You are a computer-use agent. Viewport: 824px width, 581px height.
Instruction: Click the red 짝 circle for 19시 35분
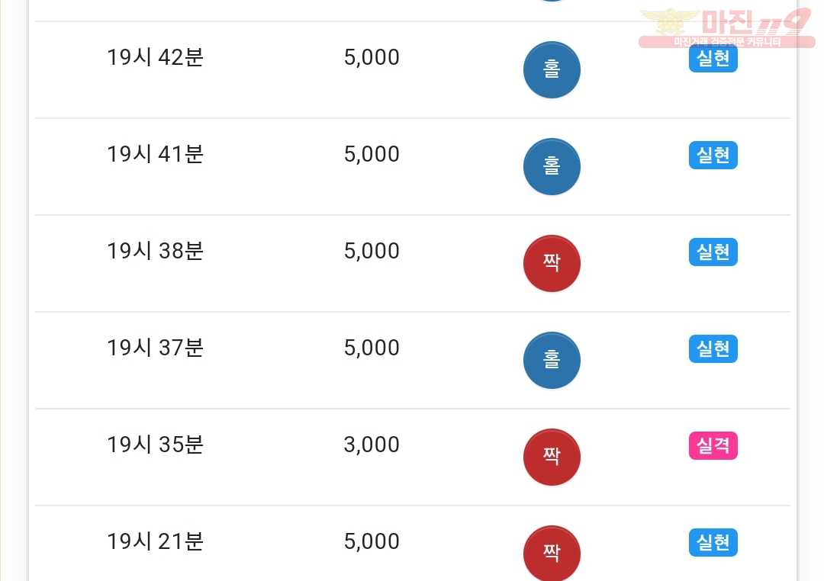click(x=552, y=457)
